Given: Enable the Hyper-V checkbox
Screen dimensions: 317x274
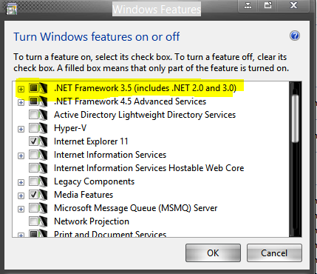Looking at the screenshot, I should (33, 128).
